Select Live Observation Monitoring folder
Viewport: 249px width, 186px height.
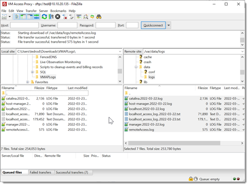pyautogui.click(x=60, y=62)
